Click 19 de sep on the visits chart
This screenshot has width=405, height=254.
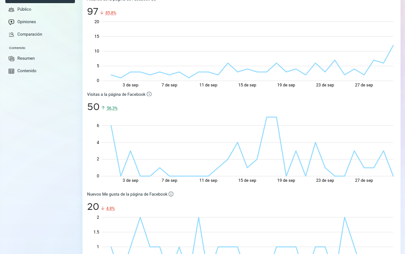pyautogui.click(x=286, y=180)
